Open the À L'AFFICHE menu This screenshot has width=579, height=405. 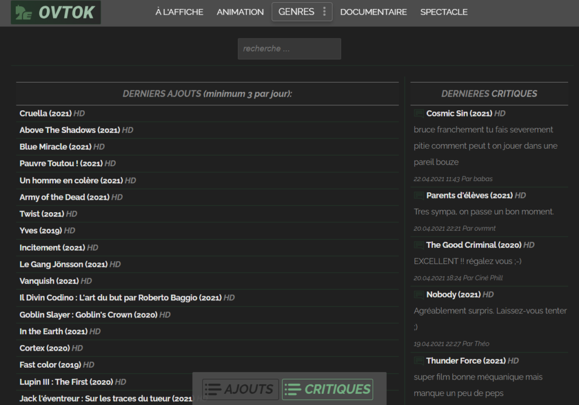[179, 12]
